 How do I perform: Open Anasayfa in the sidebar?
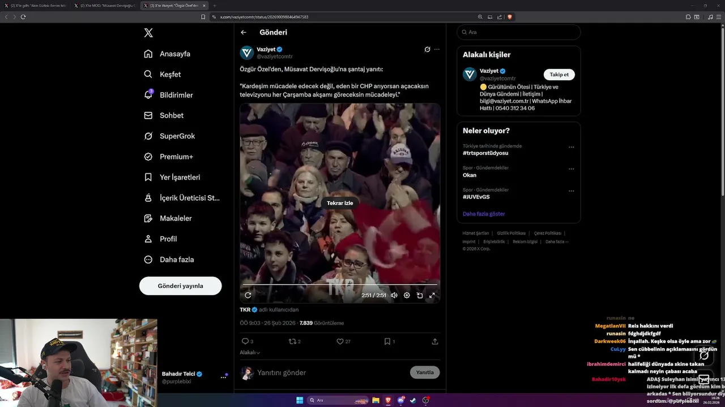click(x=167, y=54)
